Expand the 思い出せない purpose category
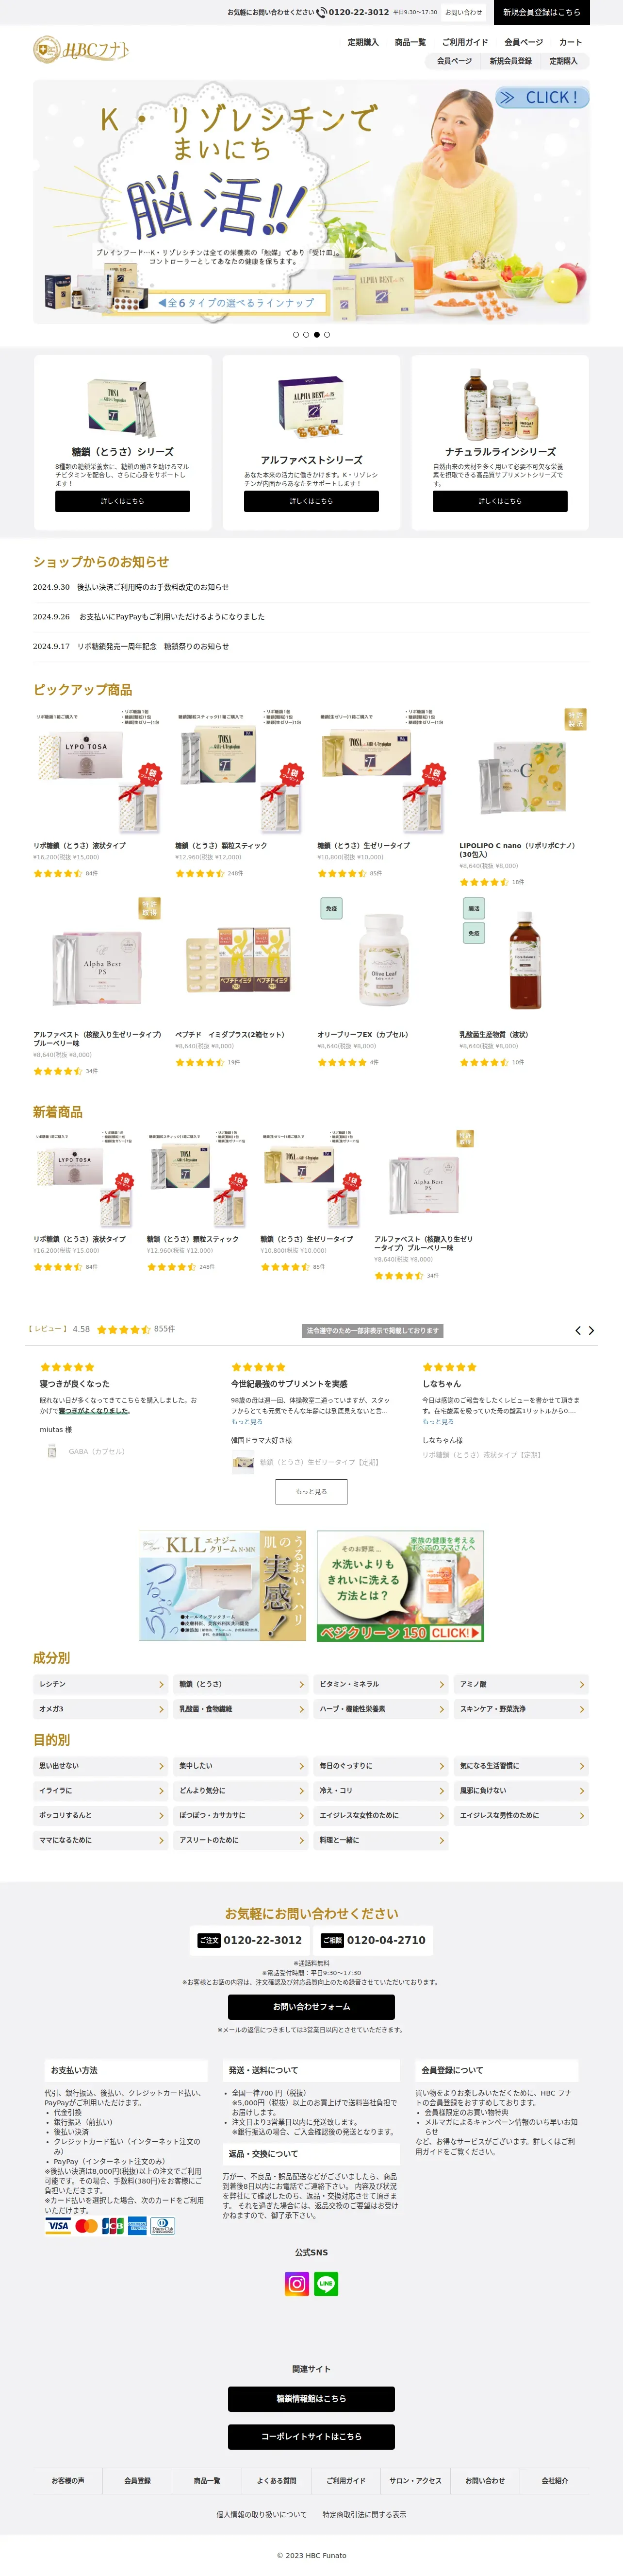The image size is (623, 2576). point(100,1766)
